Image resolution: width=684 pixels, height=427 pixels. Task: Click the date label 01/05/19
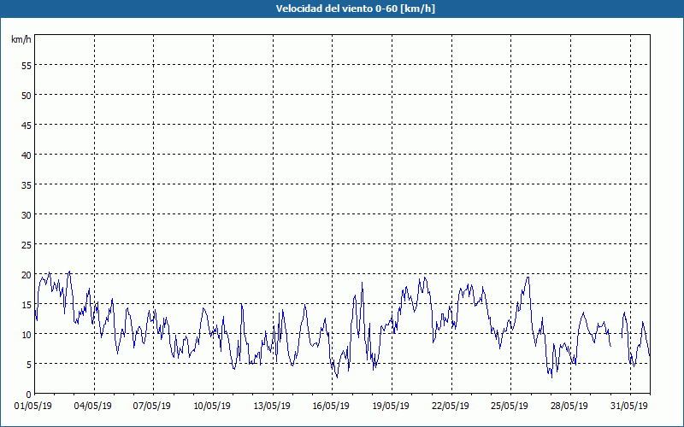point(33,407)
